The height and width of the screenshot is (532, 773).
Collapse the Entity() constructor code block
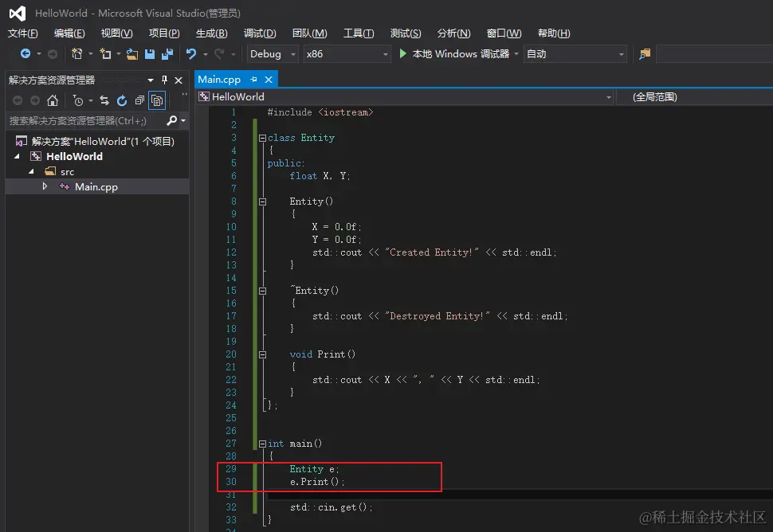pos(262,201)
